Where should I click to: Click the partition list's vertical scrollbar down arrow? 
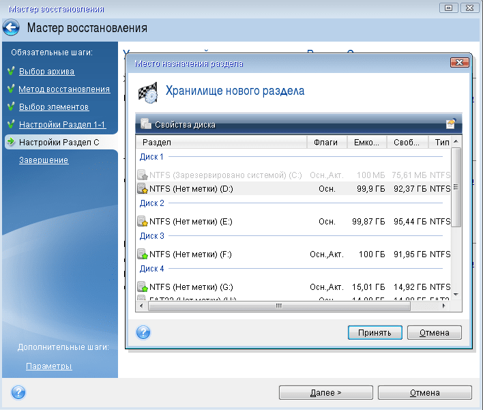456,295
